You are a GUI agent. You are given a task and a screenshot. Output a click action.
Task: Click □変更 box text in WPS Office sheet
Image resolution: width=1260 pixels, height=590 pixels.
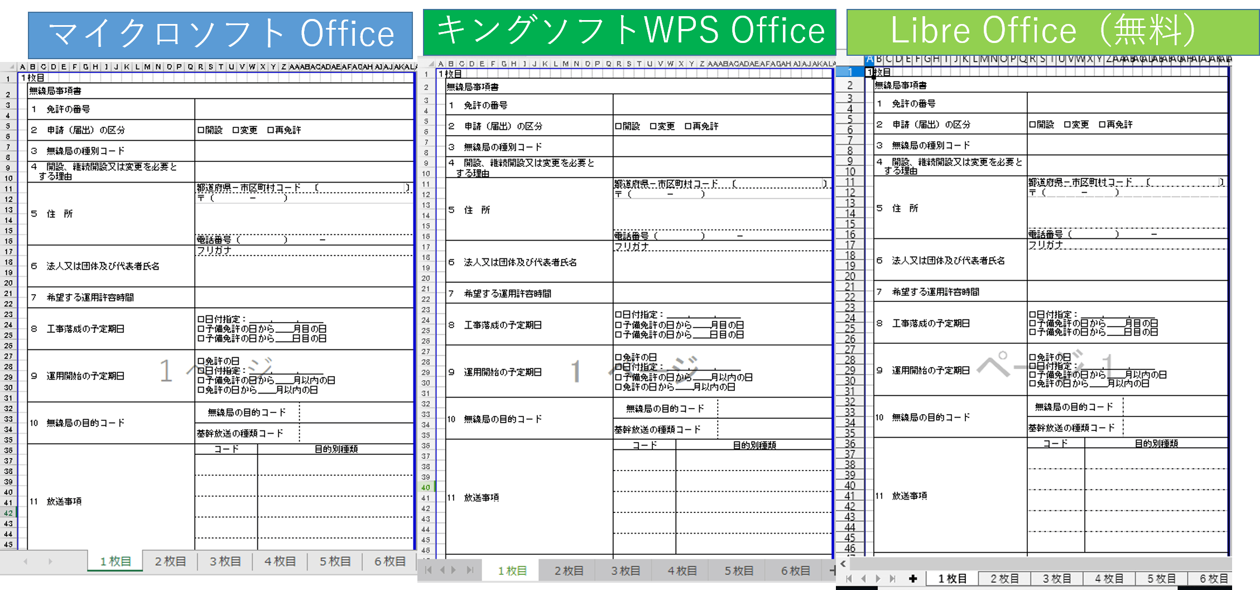point(662,126)
